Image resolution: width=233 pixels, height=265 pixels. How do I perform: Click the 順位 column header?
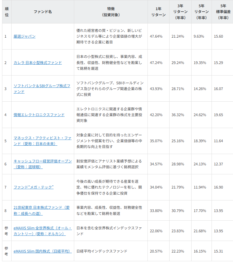[x=6, y=12]
